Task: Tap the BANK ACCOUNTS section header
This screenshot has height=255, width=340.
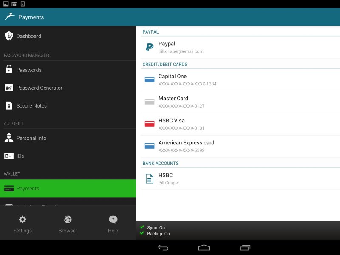Action: point(161,163)
